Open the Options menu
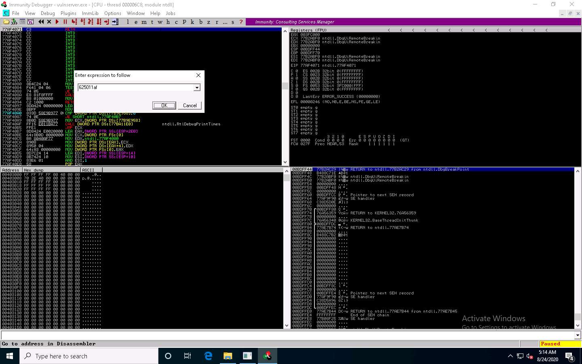The image size is (582, 364). [x=113, y=13]
